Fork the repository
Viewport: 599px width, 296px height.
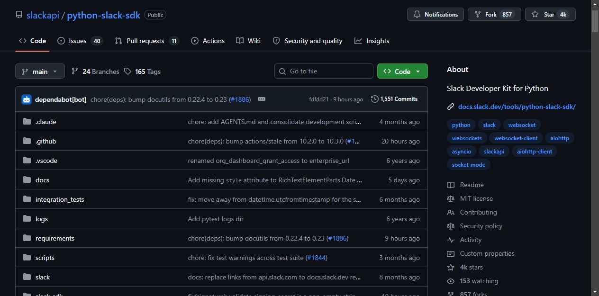[494, 14]
